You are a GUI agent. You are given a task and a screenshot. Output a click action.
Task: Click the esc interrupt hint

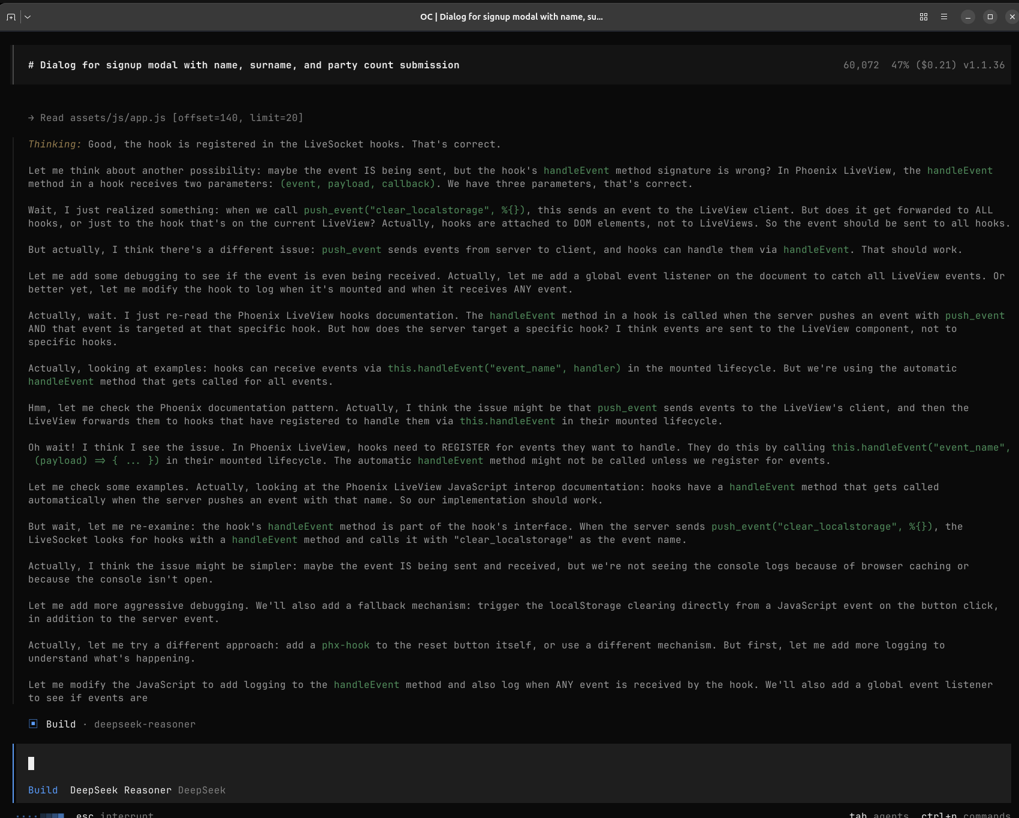114,814
